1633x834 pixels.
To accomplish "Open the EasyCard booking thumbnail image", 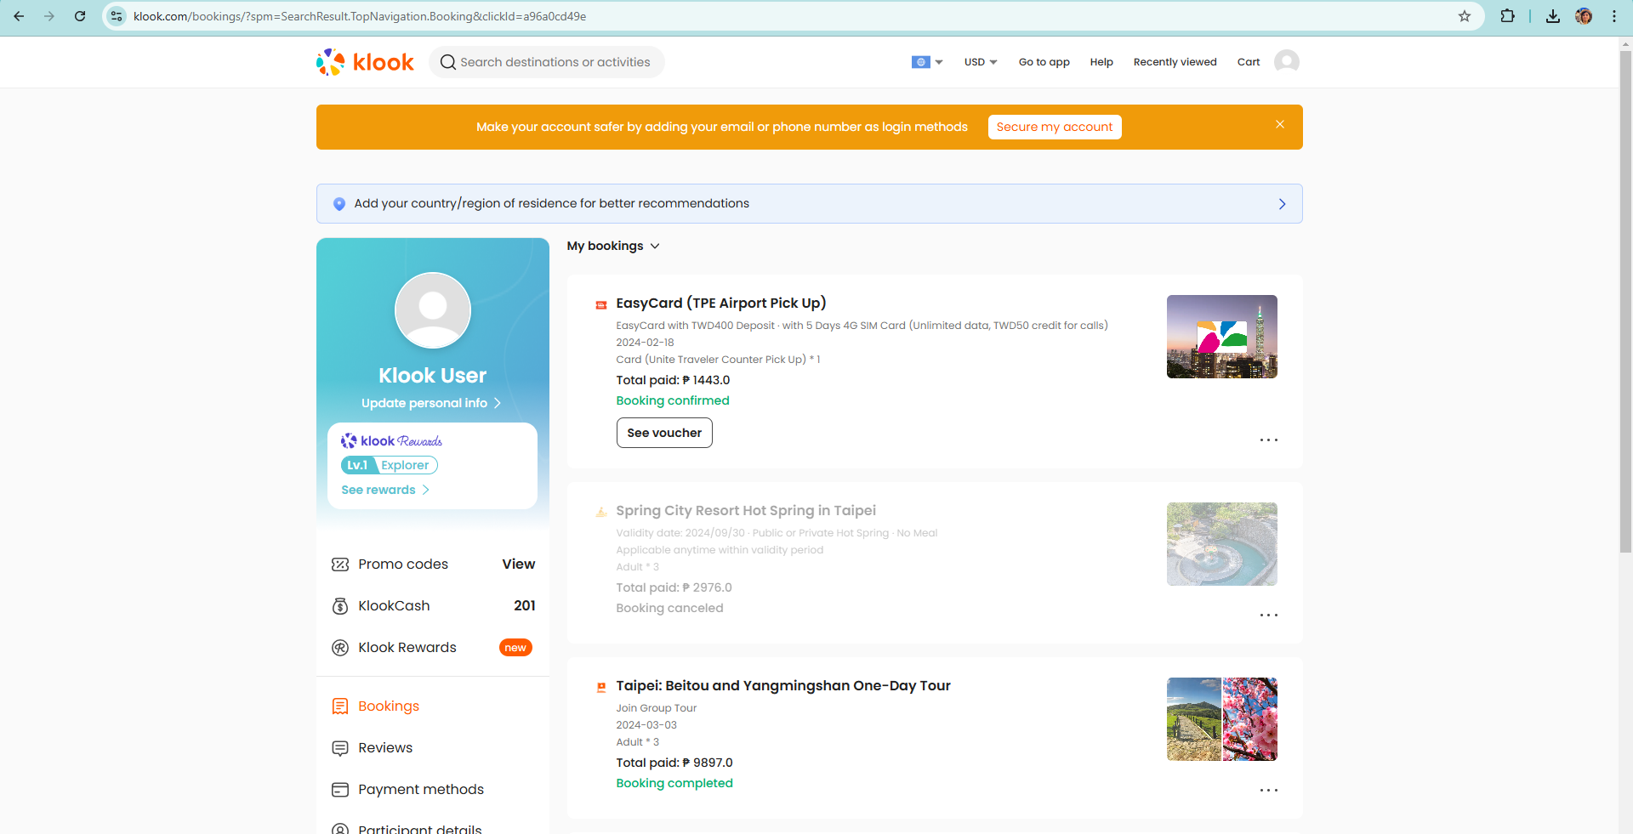I will (1222, 337).
